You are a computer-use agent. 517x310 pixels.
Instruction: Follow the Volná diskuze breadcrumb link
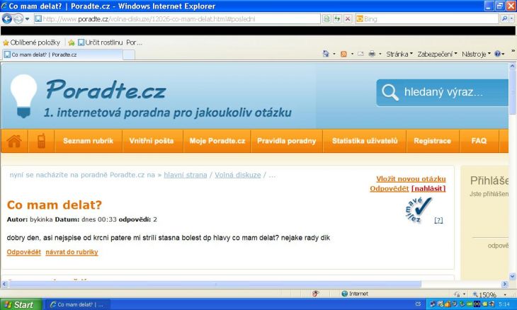click(238, 175)
